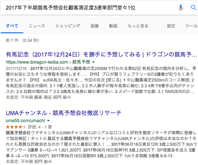Select the すべて tab
Viewport: 198px width, 165px height.
point(12,26)
